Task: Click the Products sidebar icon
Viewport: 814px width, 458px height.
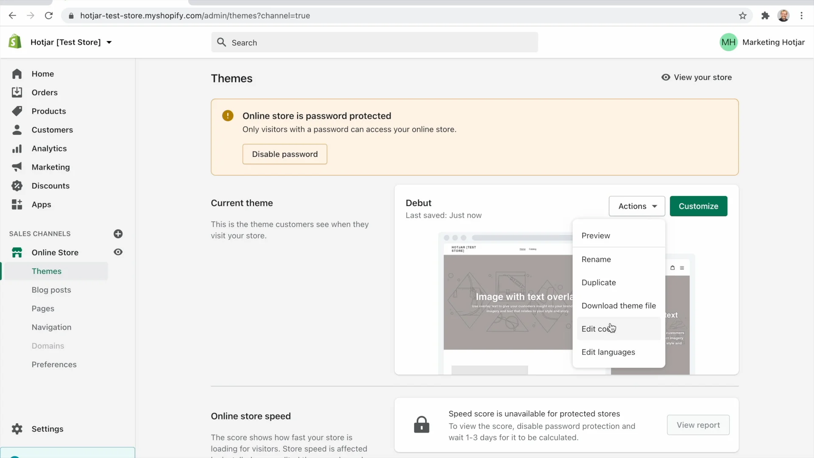Action: pyautogui.click(x=18, y=111)
